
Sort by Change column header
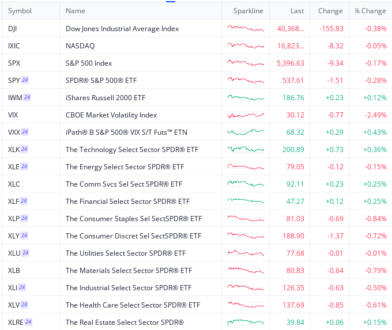tap(330, 11)
